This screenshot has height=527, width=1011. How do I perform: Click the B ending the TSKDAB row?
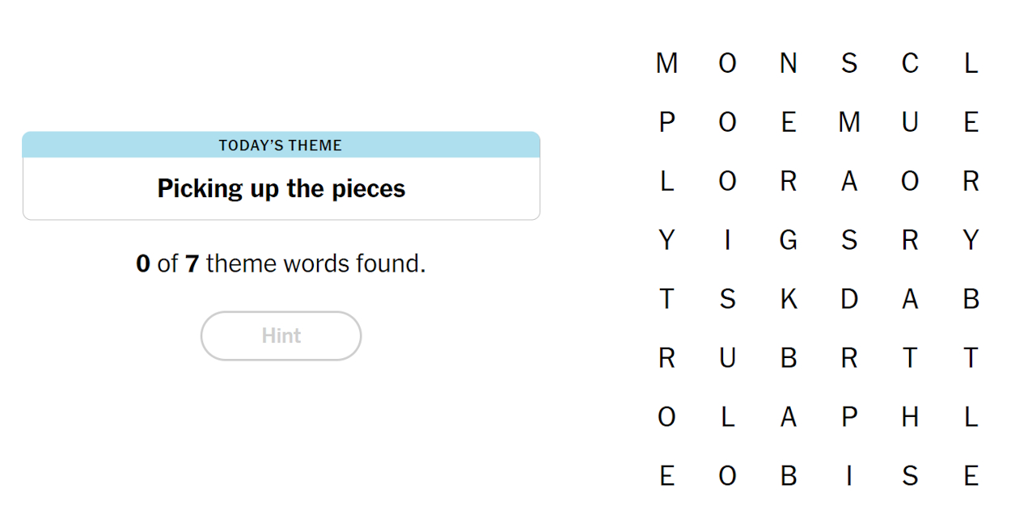point(971,299)
